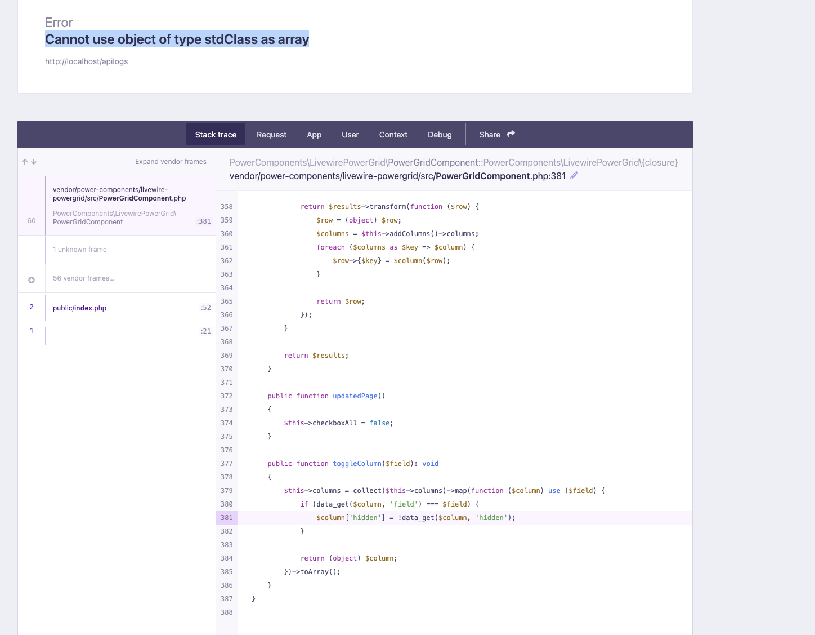Open the editor via the pencil icon
Viewport: 815px width, 635px height.
point(574,175)
